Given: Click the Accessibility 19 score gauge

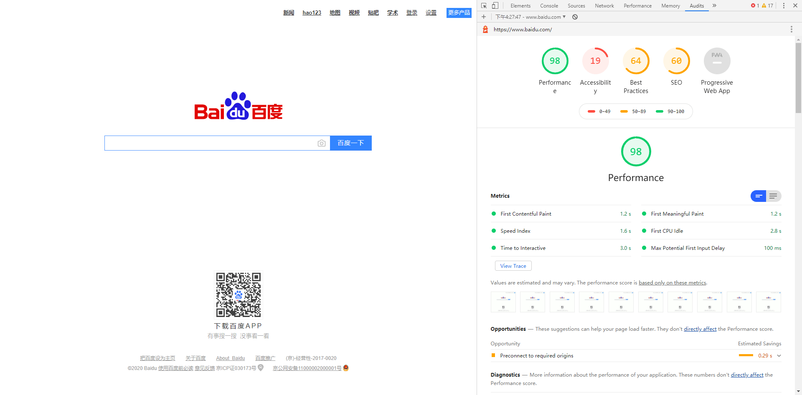Looking at the screenshot, I should (x=595, y=61).
